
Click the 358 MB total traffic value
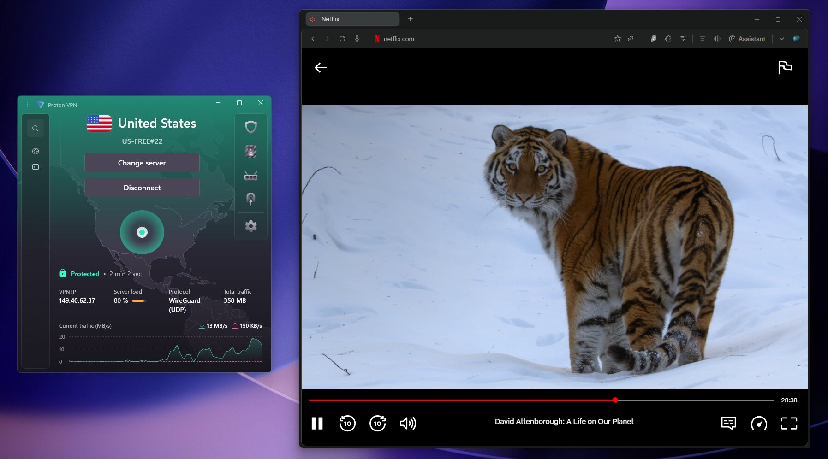point(235,300)
